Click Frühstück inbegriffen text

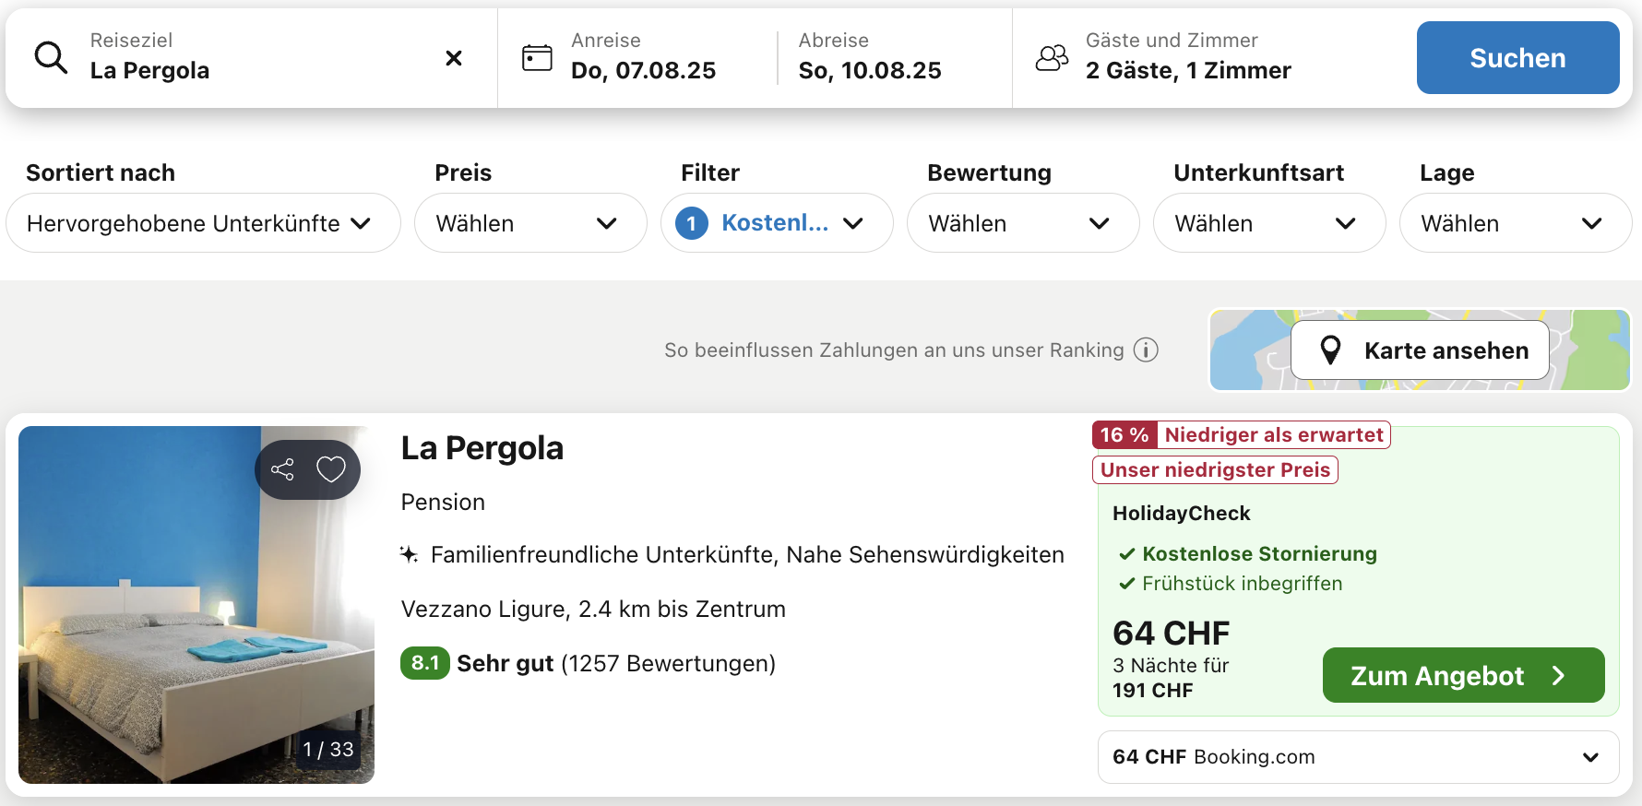point(1242,584)
